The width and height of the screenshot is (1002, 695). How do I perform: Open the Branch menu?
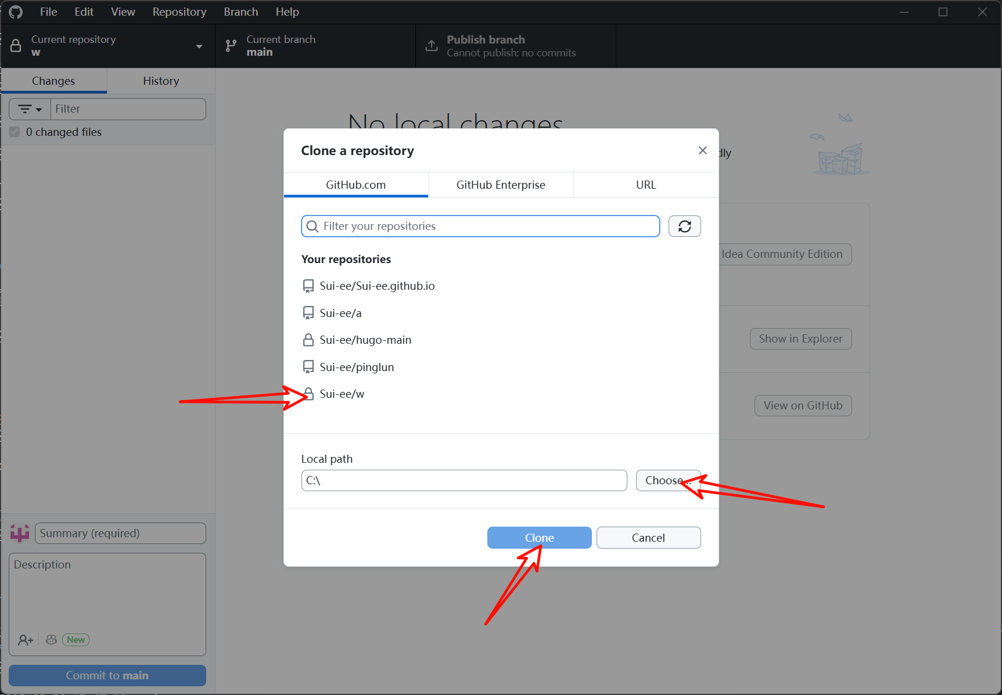[x=241, y=12]
